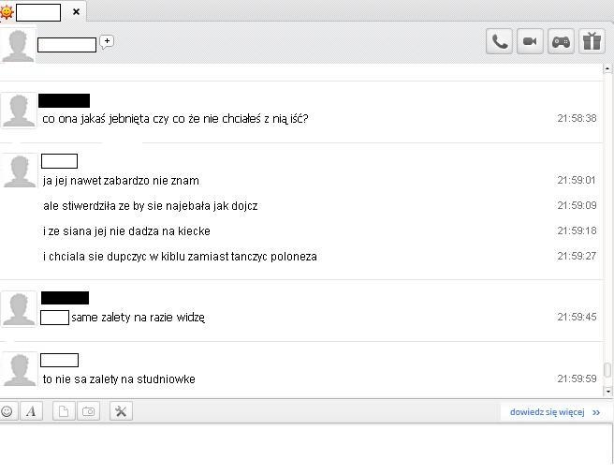Add contact to conversation via plus bubble
The image size is (614, 475).
point(107,41)
